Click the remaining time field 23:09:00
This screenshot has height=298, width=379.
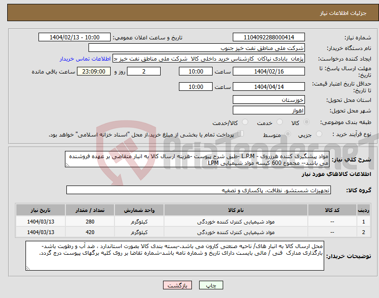(94, 71)
